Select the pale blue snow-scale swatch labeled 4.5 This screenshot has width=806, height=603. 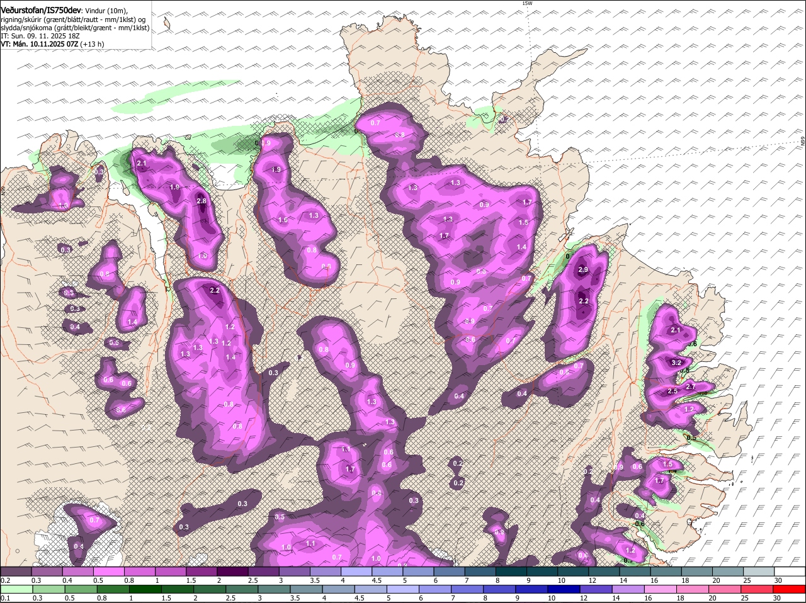tap(388, 572)
